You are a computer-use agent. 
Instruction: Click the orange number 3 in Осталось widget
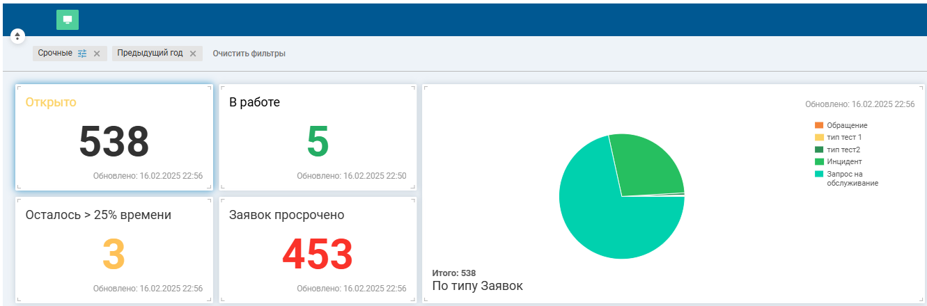coord(114,255)
